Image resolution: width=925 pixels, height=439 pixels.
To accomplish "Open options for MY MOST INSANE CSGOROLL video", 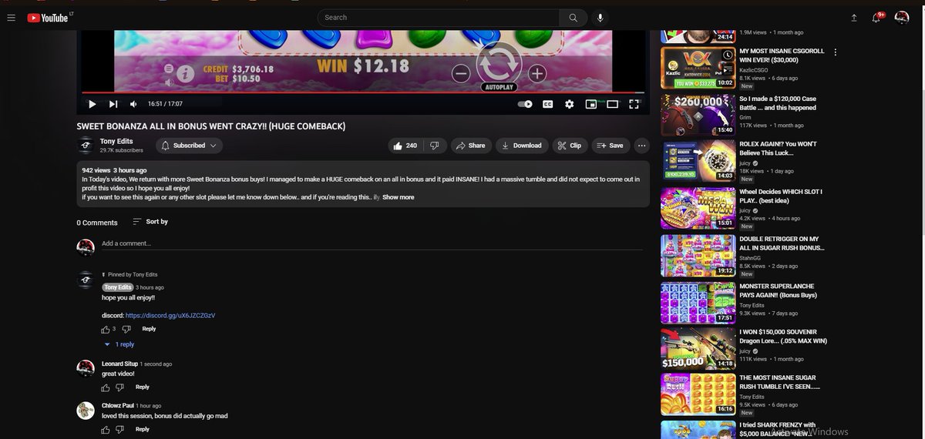I will pos(835,52).
